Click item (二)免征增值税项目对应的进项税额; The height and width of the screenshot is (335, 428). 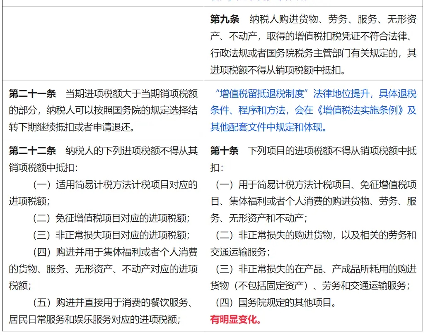point(111,218)
